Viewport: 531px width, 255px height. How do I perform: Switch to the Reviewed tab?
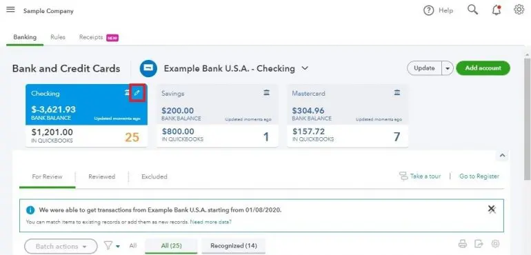pyautogui.click(x=101, y=176)
